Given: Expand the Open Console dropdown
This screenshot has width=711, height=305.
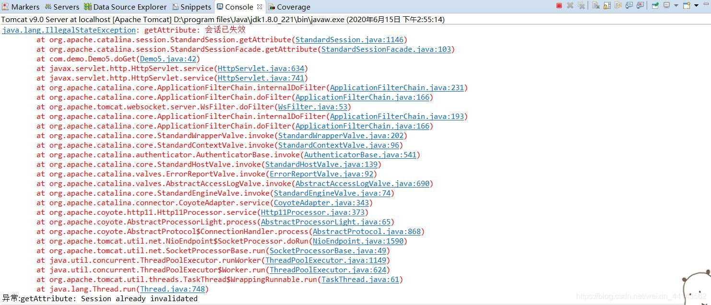Looking at the screenshot, I should click(696, 6).
